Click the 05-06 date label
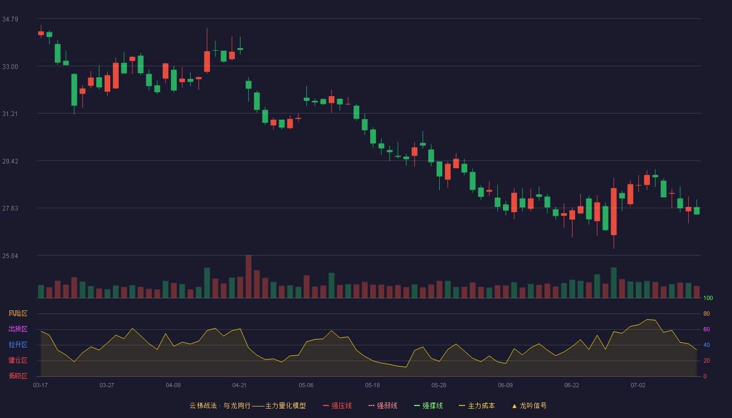732x418 pixels. (x=306, y=385)
